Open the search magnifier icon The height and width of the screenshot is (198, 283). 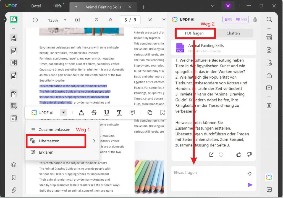269,20
